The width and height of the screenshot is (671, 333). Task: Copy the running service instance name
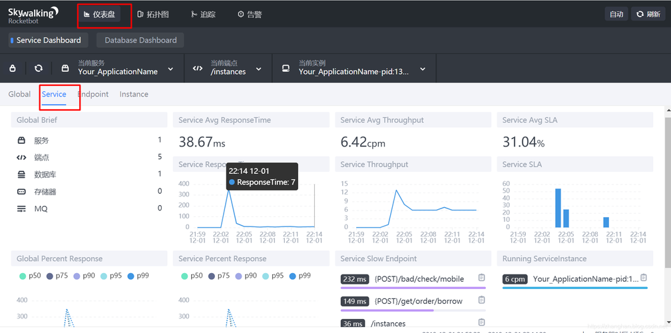point(644,278)
